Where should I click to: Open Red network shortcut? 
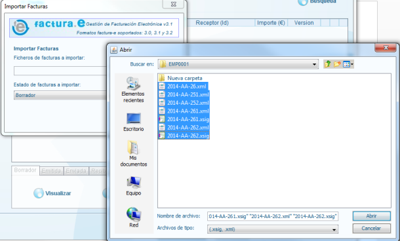pos(133,217)
